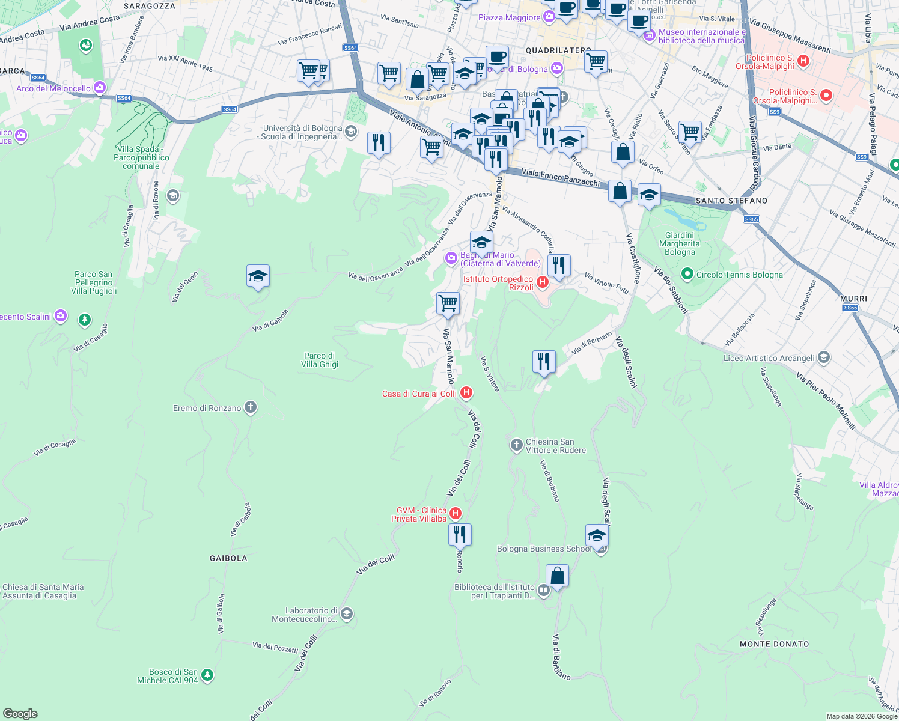Image resolution: width=899 pixels, height=721 pixels.
Task: Open the Policlinico S. Orsola-Malpighi hospital marker
Action: [804, 61]
